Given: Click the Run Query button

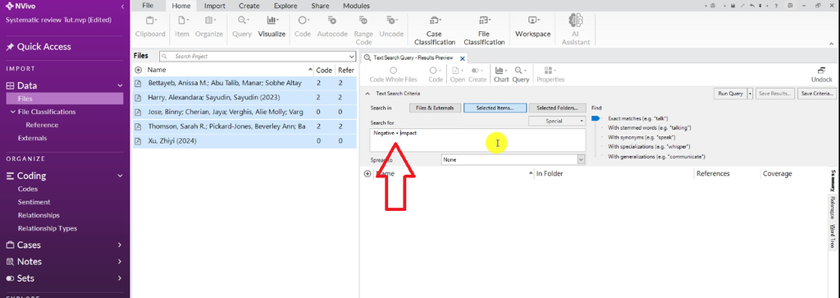Looking at the screenshot, I should (729, 94).
